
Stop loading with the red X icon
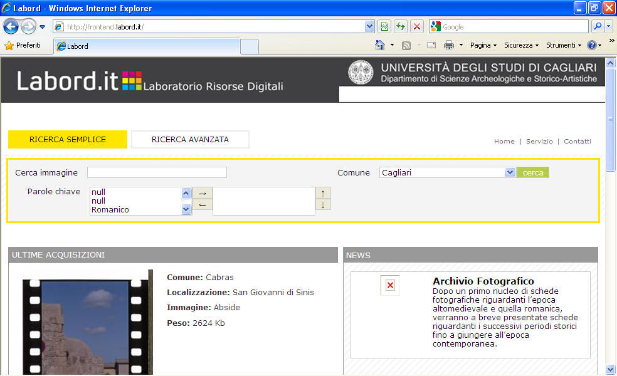[417, 27]
